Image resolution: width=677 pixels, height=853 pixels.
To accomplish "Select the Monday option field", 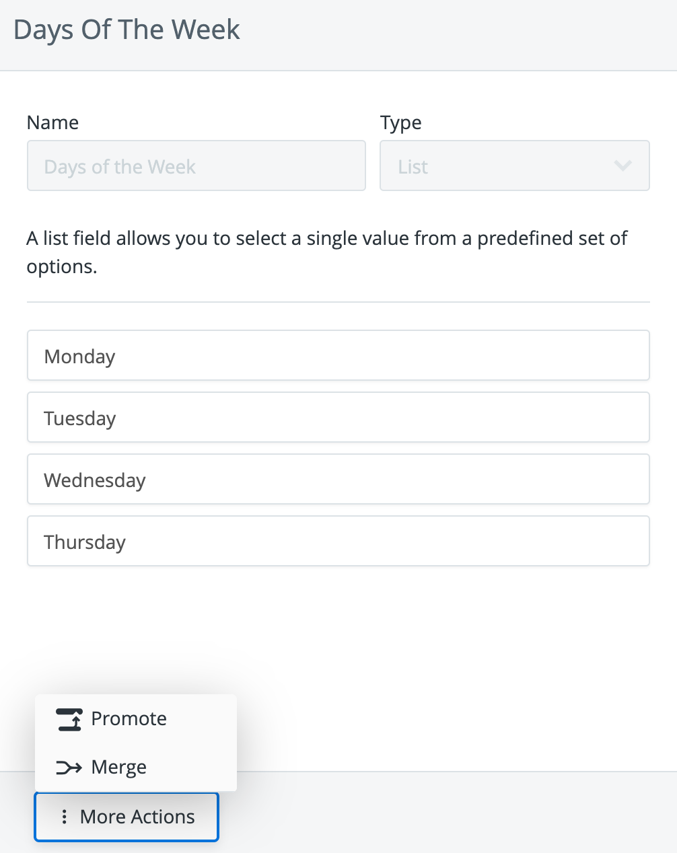I will [x=338, y=355].
